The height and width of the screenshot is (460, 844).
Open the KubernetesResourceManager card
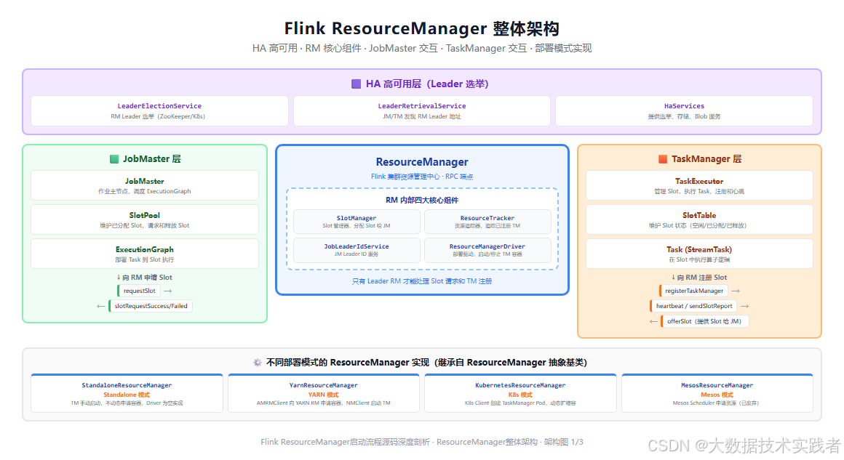(x=520, y=393)
